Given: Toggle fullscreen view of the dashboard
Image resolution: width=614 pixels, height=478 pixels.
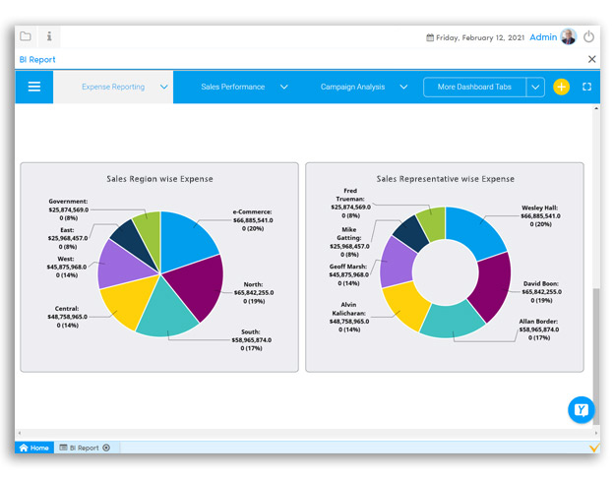Looking at the screenshot, I should (x=587, y=87).
